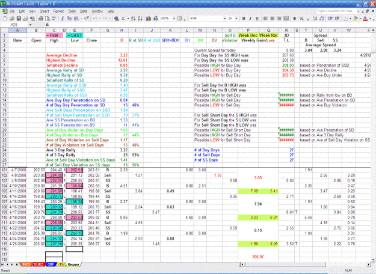The height and width of the screenshot is (274, 376).
Task: Open Print Preview from the toolbar
Action: (48, 19)
